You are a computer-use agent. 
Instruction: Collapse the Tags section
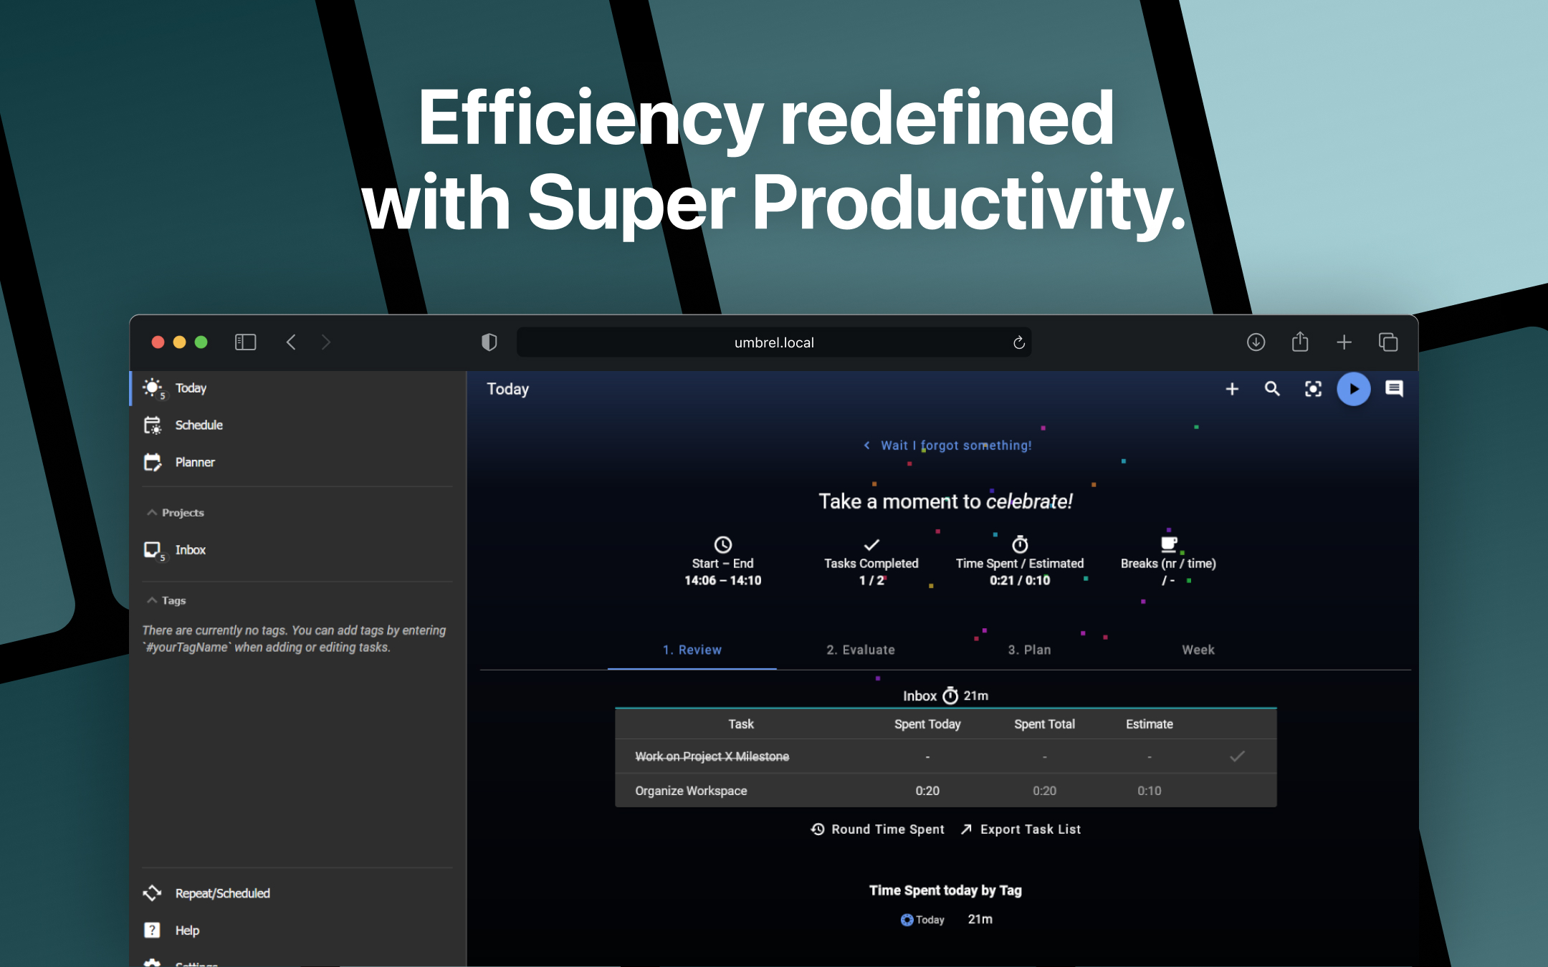(x=152, y=600)
